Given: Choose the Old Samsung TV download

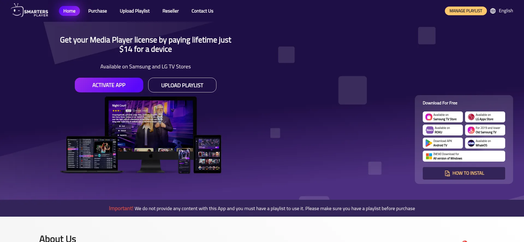Looking at the screenshot, I should (485, 130).
